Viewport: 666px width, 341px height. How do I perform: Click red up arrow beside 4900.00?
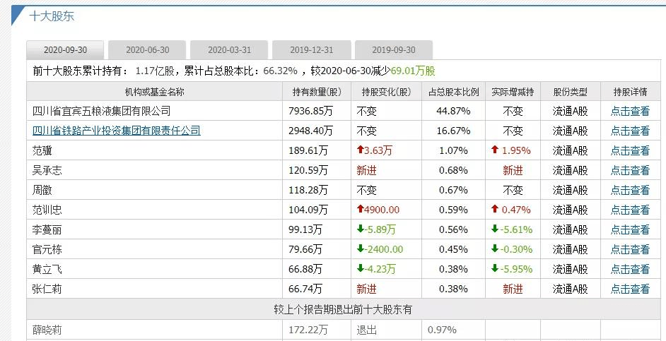(x=361, y=210)
